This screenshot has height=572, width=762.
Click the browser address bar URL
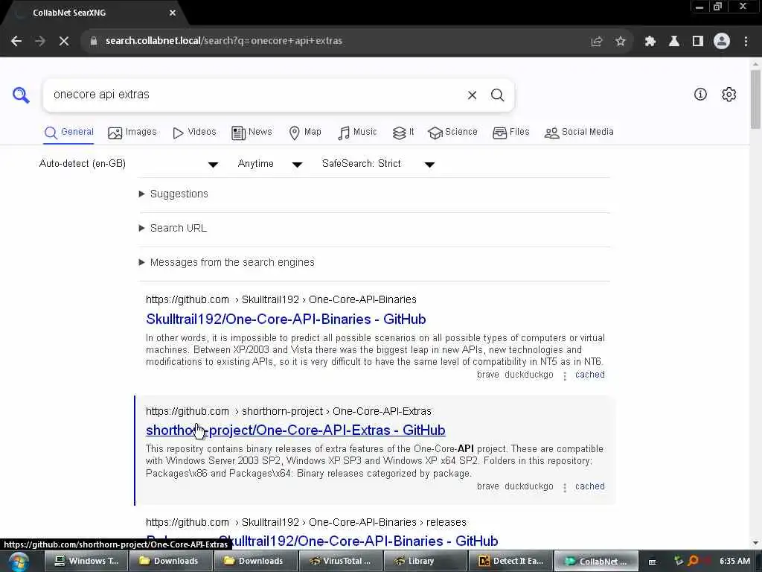224,41
